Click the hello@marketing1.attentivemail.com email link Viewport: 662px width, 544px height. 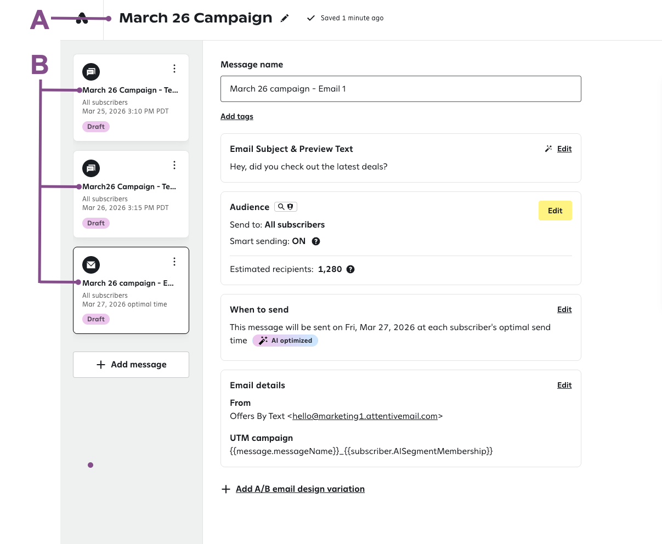365,416
